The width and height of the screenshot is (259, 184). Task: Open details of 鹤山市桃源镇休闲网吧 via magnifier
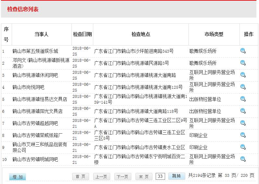tap(243, 75)
